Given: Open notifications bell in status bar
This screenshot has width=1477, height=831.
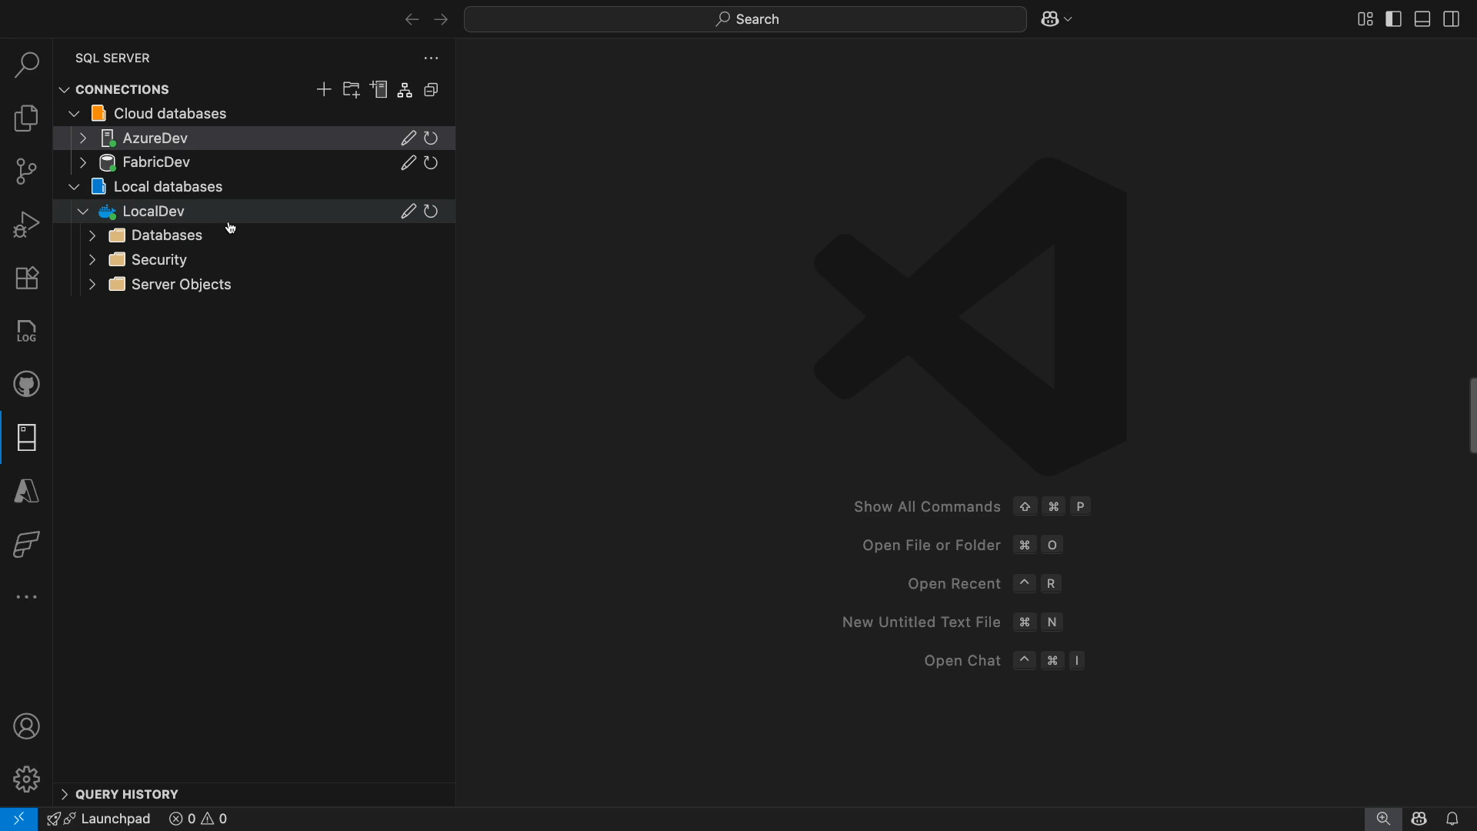Looking at the screenshot, I should (x=1452, y=819).
